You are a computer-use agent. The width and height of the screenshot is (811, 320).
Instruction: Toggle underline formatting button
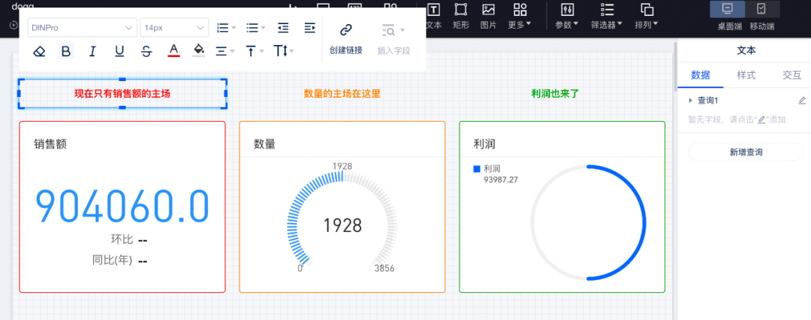pos(119,51)
